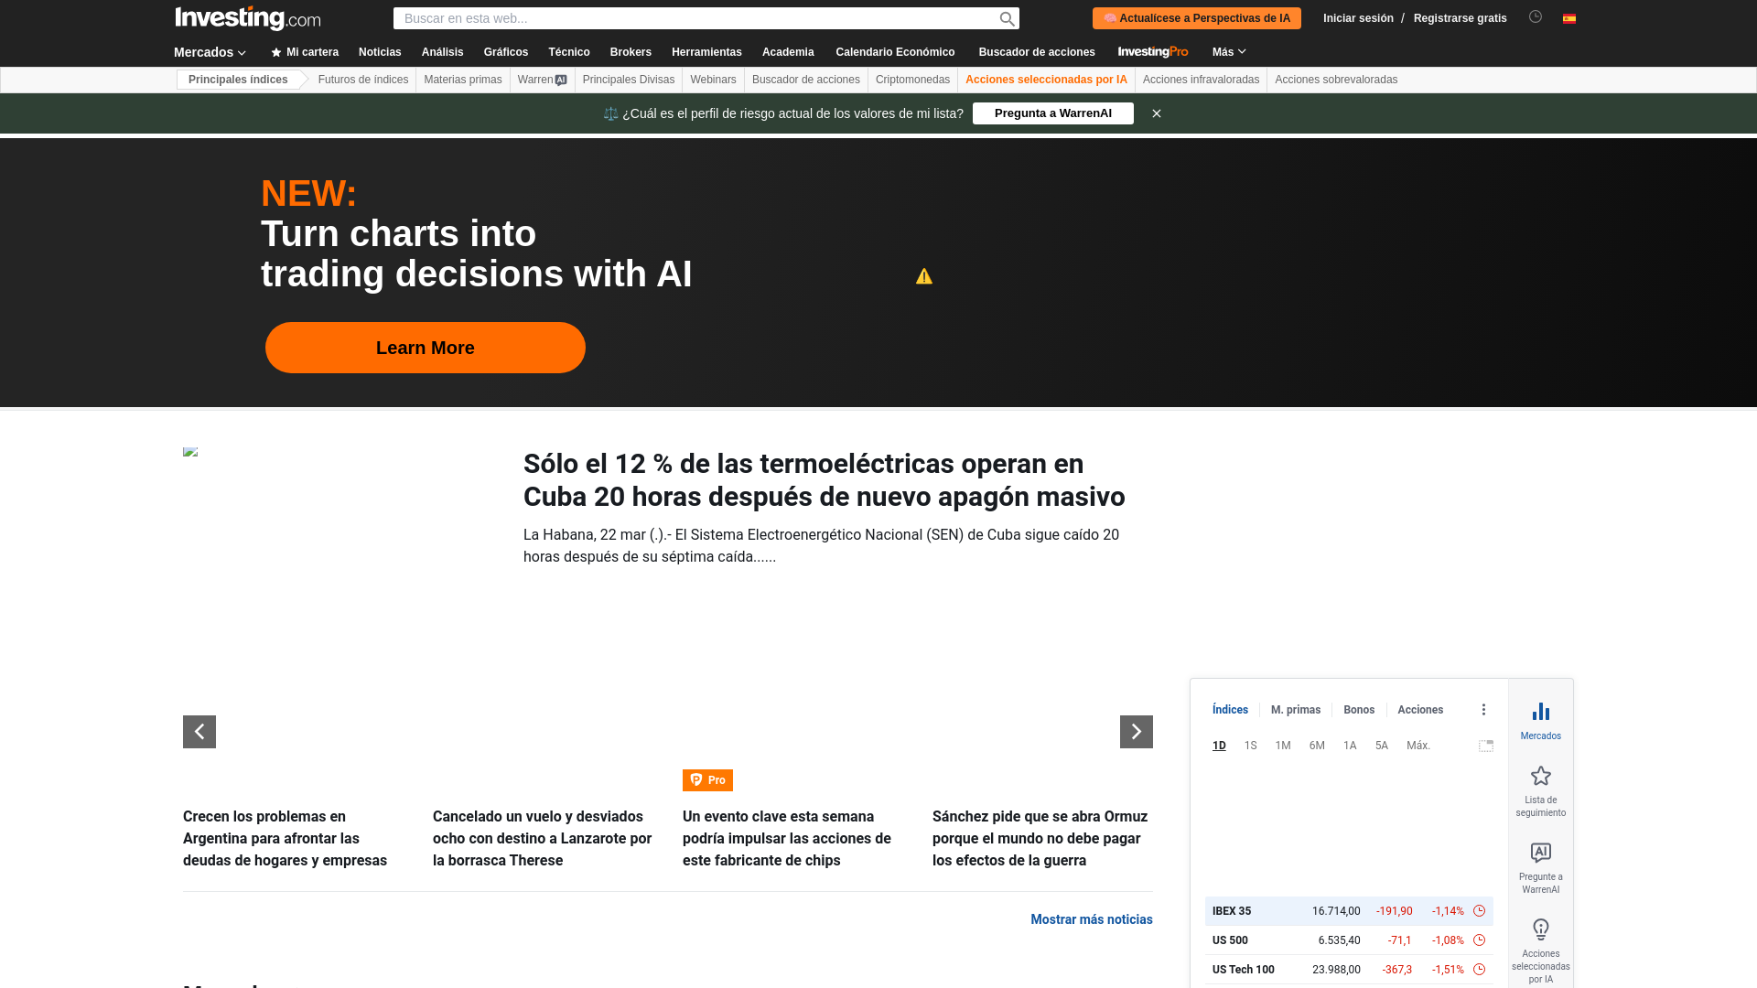Click Actualícese a Perspectivas de IA button
The width and height of the screenshot is (1757, 988).
pos(1197,18)
